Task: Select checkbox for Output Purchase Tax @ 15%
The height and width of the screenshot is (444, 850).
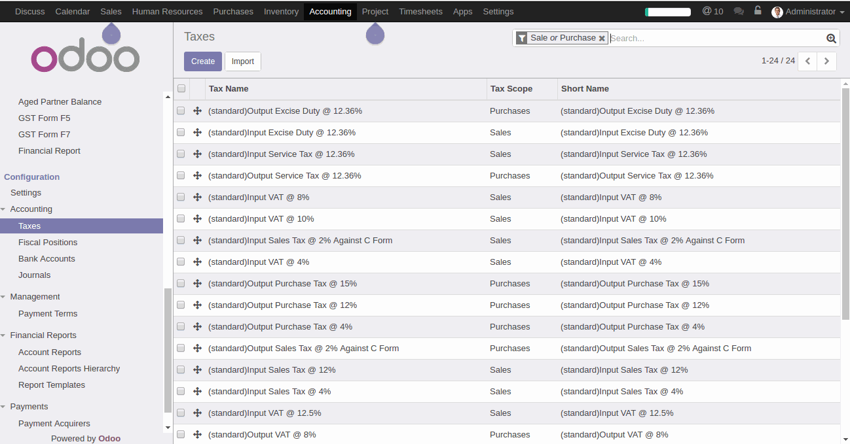Action: pos(181,284)
